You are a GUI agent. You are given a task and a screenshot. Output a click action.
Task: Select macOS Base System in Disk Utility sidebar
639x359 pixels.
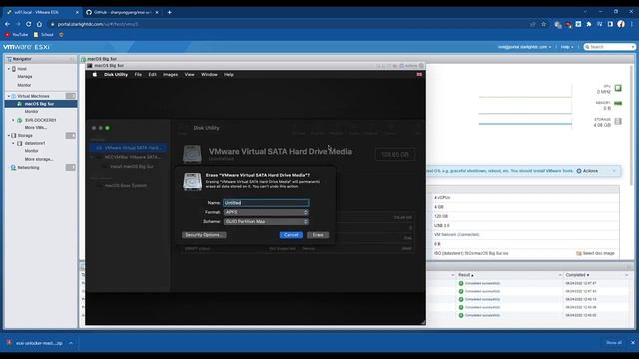[x=126, y=186]
